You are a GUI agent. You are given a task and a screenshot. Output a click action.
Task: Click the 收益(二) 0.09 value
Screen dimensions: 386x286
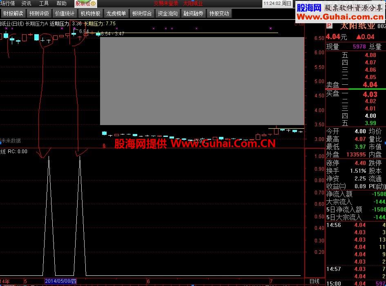point(360,186)
